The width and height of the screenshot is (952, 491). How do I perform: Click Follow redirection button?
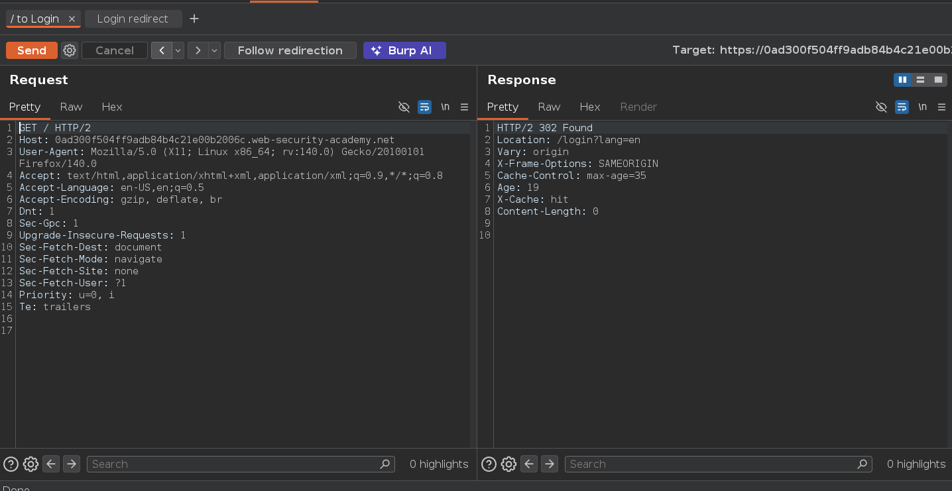coord(290,50)
